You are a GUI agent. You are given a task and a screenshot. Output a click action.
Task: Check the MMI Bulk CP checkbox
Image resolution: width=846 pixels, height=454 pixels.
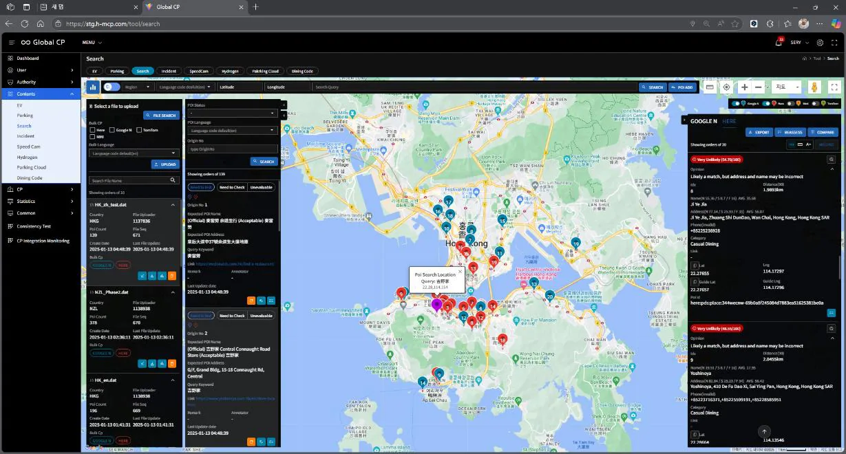pos(92,137)
